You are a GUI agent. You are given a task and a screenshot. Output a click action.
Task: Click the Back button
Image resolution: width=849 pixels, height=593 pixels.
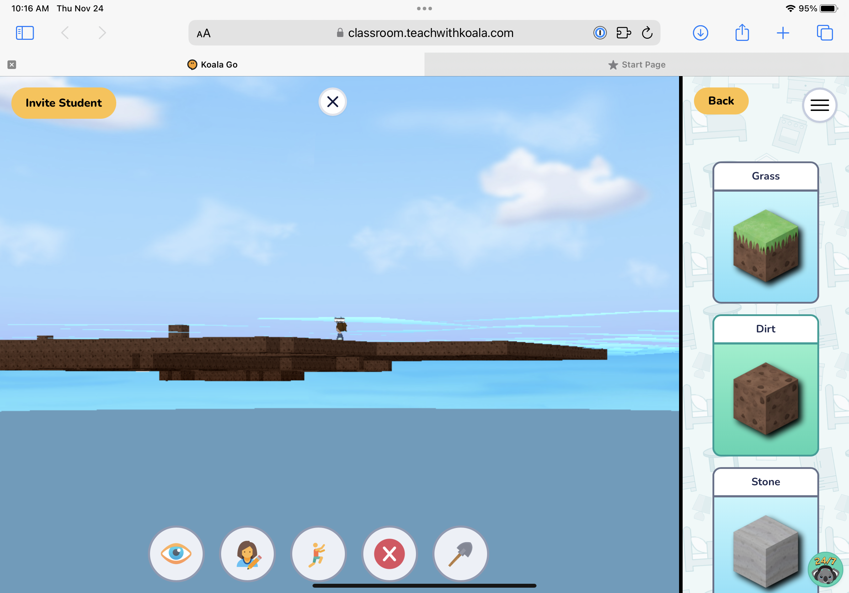pos(721,101)
